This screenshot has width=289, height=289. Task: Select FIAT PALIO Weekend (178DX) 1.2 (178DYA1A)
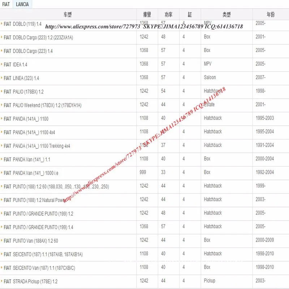[43, 105]
